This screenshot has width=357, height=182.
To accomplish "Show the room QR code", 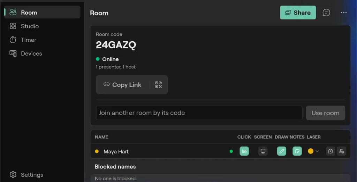I will coord(158,85).
